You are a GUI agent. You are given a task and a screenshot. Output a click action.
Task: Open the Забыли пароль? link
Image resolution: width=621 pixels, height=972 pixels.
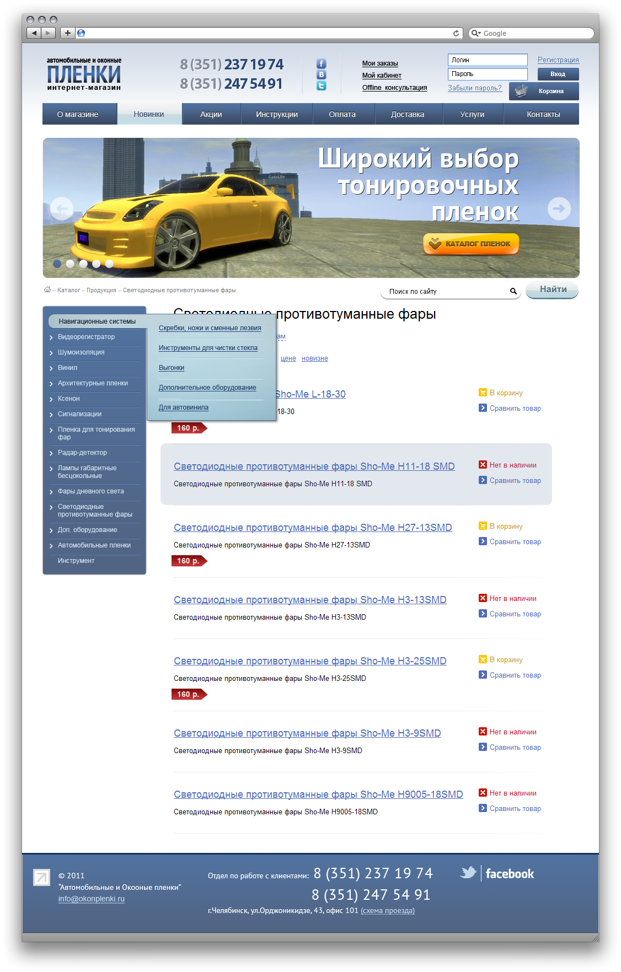(475, 88)
